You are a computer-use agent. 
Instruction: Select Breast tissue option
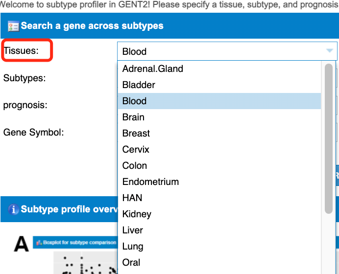point(136,133)
